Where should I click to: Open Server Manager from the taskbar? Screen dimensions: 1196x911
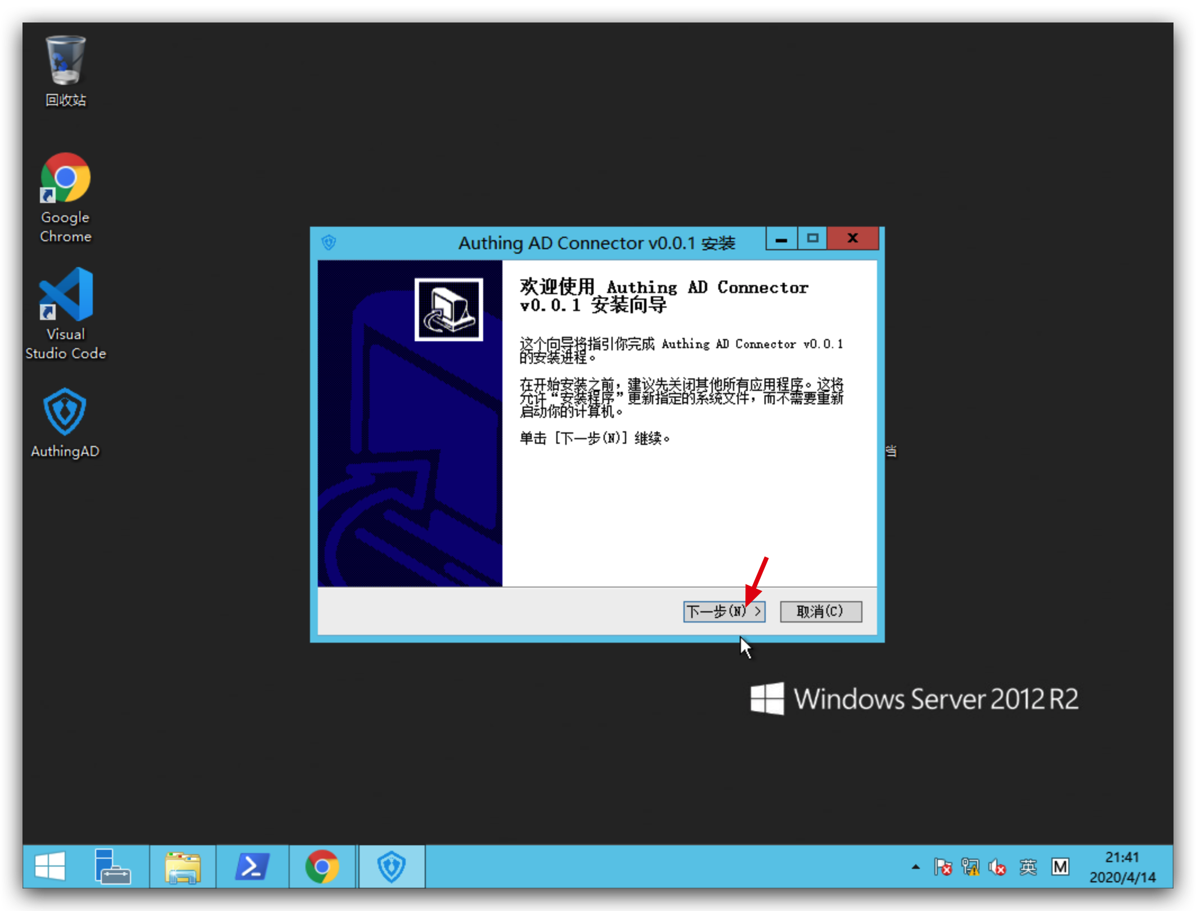click(113, 866)
